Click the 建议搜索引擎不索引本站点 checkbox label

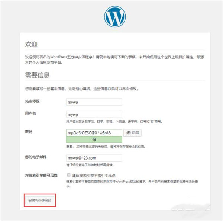pos(94,176)
